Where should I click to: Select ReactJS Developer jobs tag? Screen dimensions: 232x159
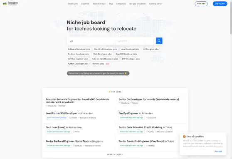point(126,54)
